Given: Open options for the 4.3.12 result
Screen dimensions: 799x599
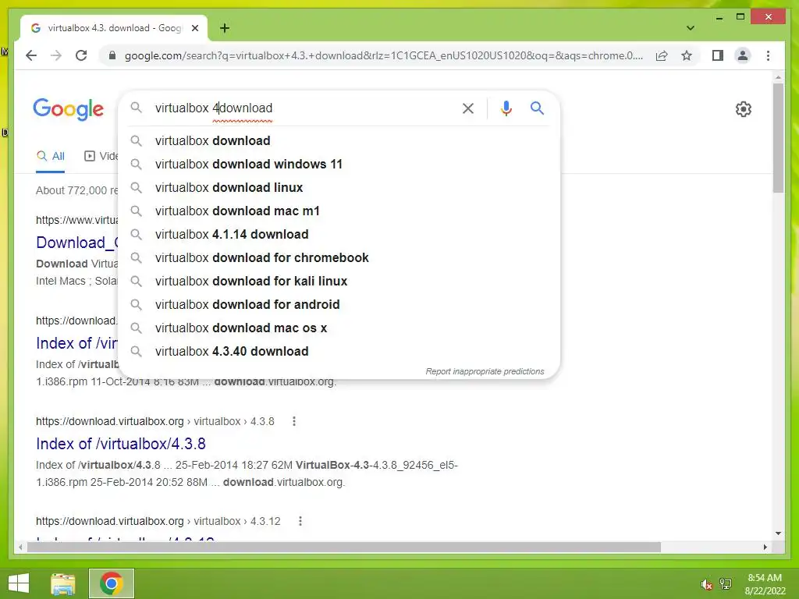Looking at the screenshot, I should click(300, 521).
